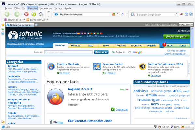Open the third sidebar icon under history
The height and width of the screenshot is (130, 195).
[3, 33]
